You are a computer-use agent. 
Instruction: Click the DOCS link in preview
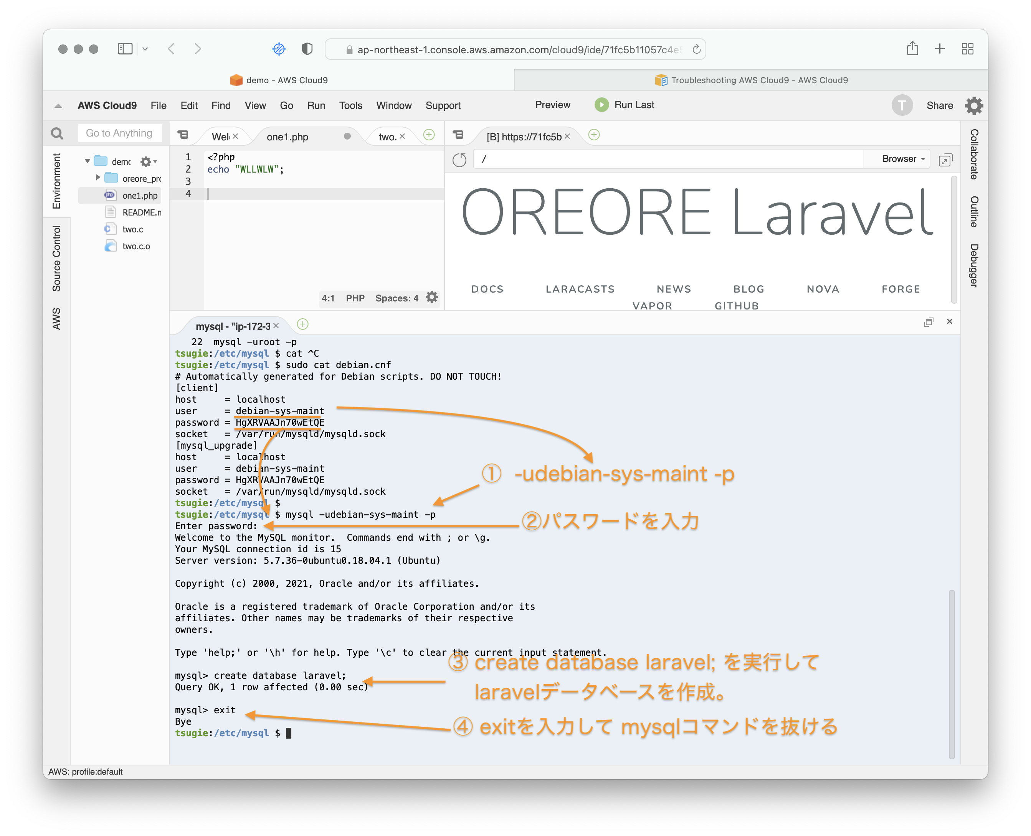pos(487,289)
